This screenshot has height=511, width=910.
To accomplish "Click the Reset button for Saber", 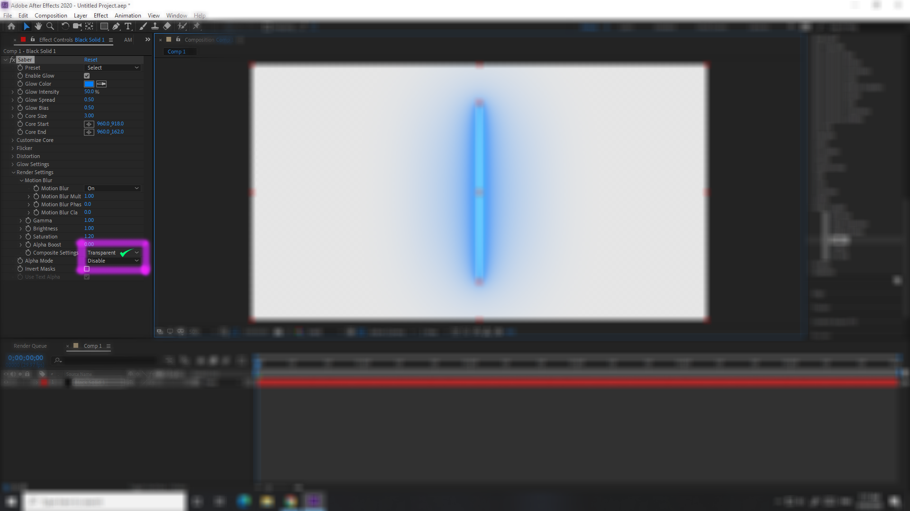I will click(x=91, y=59).
